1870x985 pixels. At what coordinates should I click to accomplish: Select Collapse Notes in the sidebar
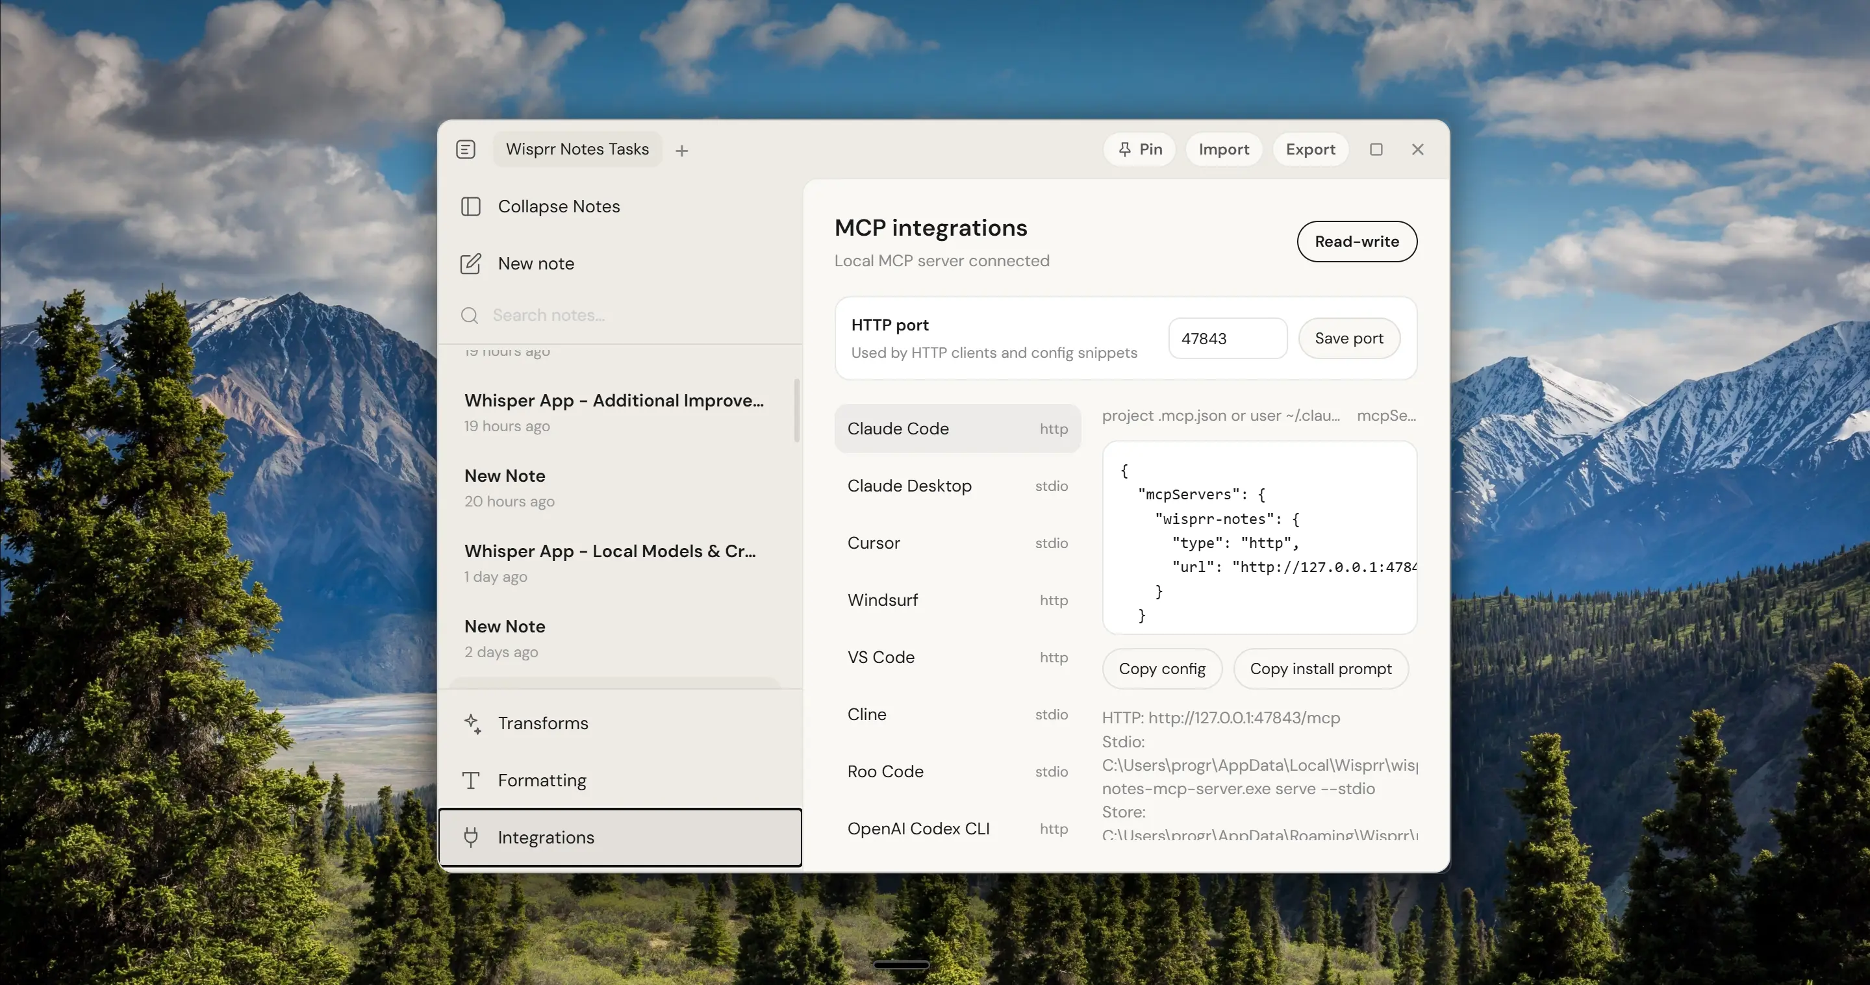coord(621,206)
